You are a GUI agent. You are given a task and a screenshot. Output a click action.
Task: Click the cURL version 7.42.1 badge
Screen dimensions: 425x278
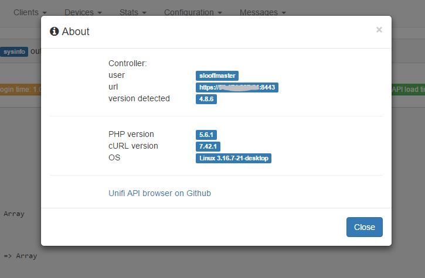point(208,146)
